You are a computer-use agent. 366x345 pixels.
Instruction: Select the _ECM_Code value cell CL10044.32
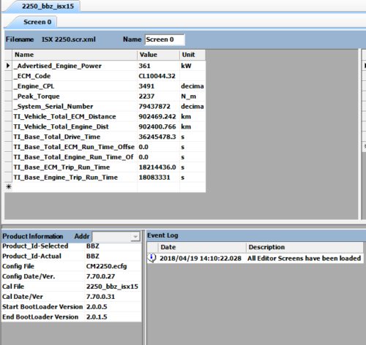(158, 76)
